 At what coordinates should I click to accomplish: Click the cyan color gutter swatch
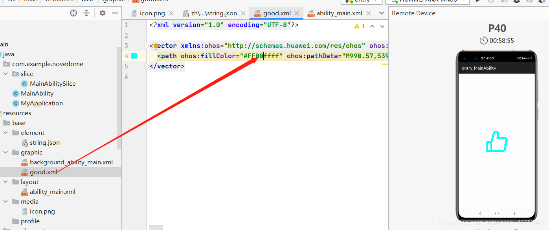click(x=134, y=56)
